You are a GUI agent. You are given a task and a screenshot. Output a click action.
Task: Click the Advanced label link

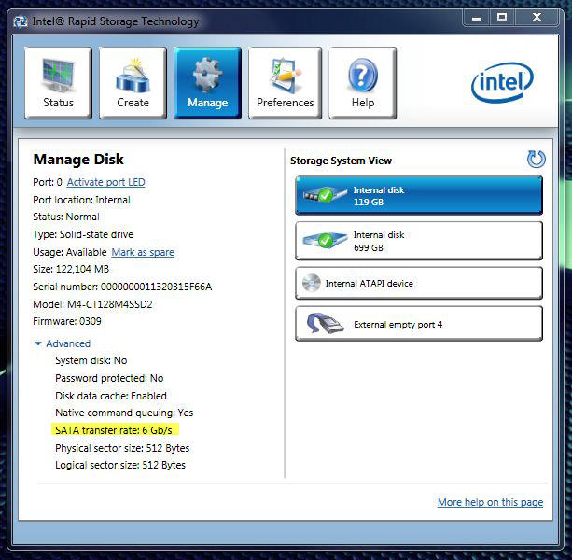68,343
